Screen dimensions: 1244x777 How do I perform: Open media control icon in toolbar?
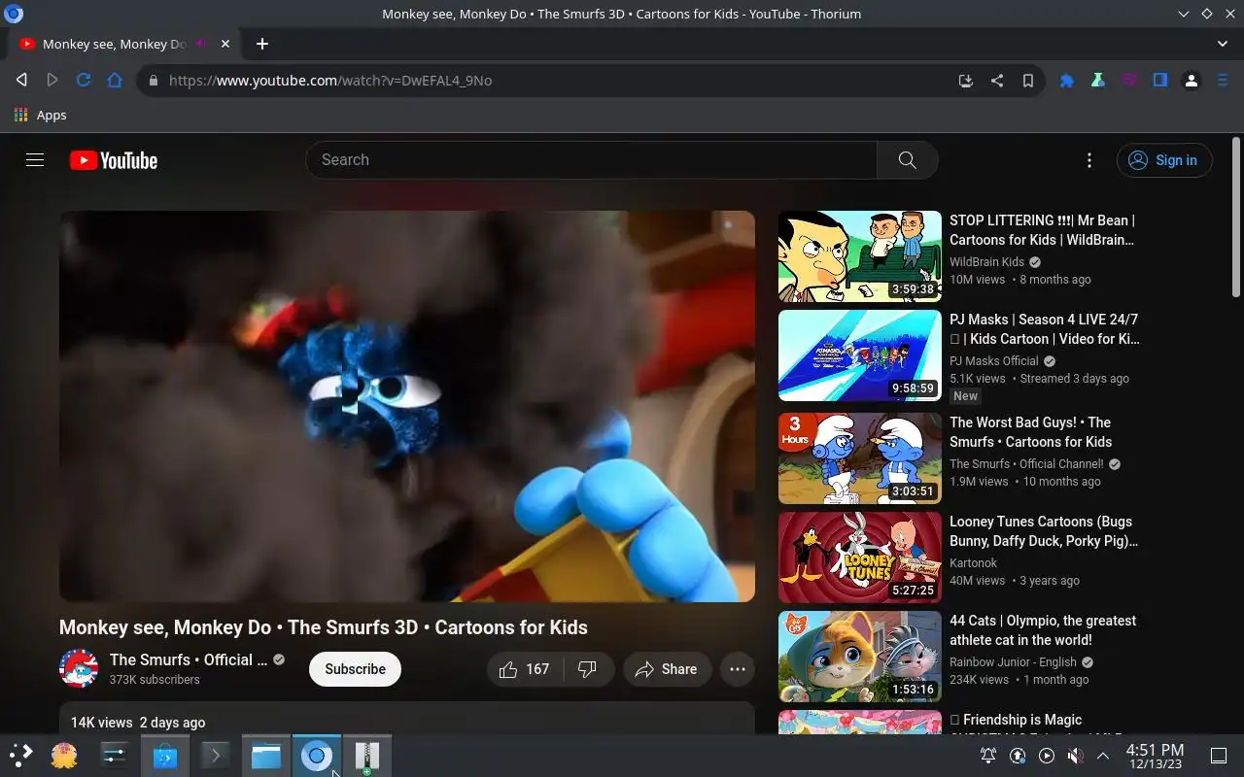1129,81
